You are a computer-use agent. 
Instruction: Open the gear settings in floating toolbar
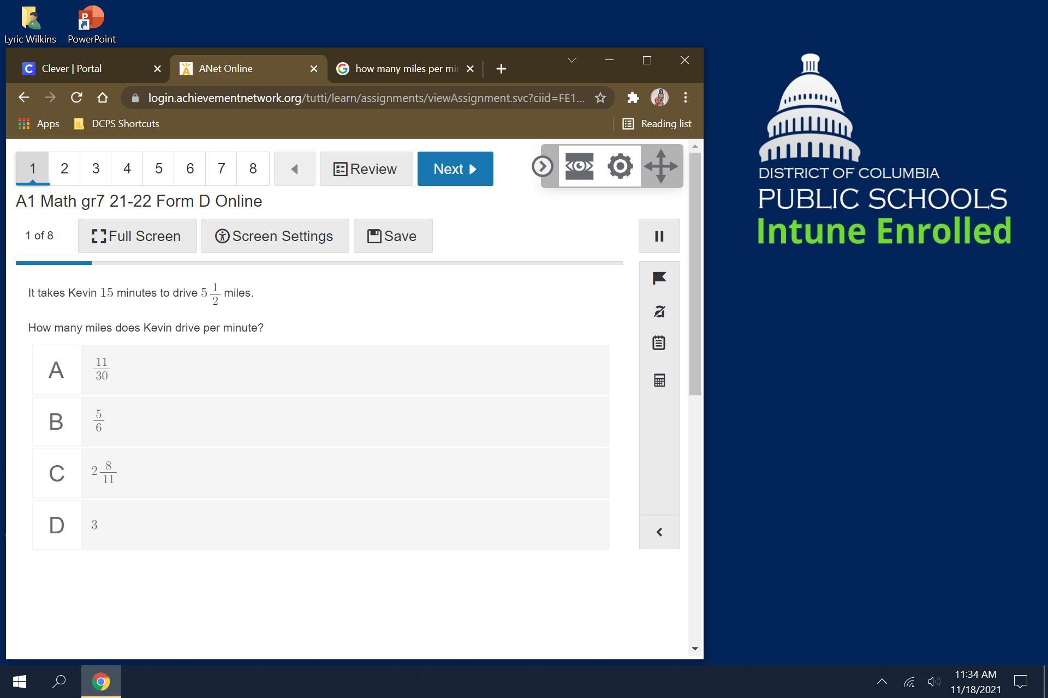pos(620,166)
